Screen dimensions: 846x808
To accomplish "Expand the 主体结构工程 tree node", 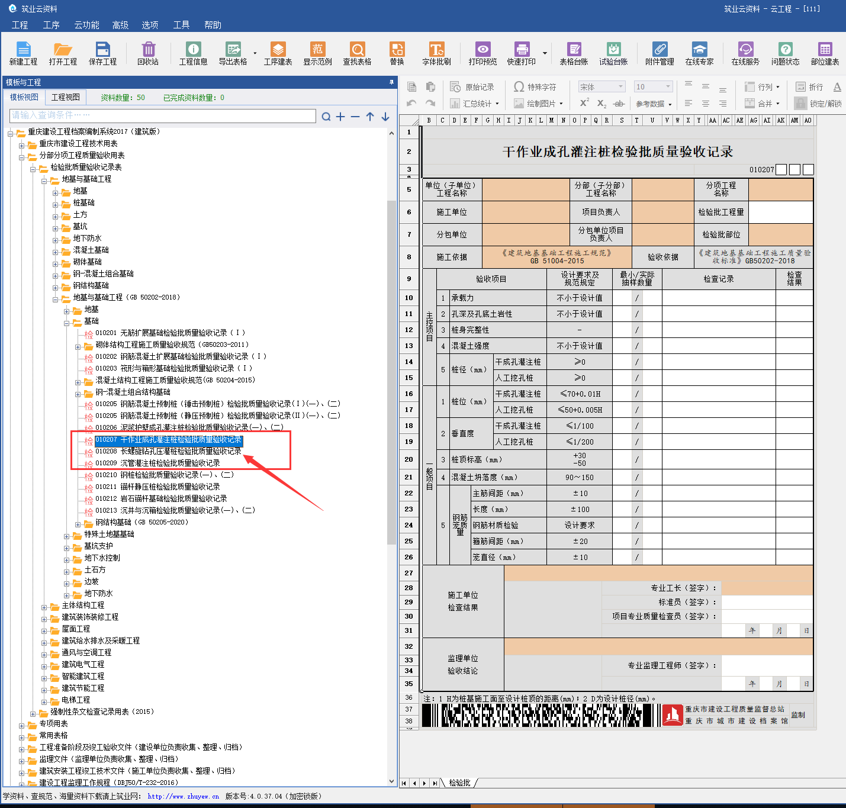I will pos(44,607).
